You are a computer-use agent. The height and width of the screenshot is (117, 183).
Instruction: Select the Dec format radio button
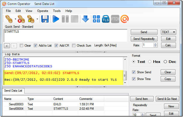(x=165, y=62)
